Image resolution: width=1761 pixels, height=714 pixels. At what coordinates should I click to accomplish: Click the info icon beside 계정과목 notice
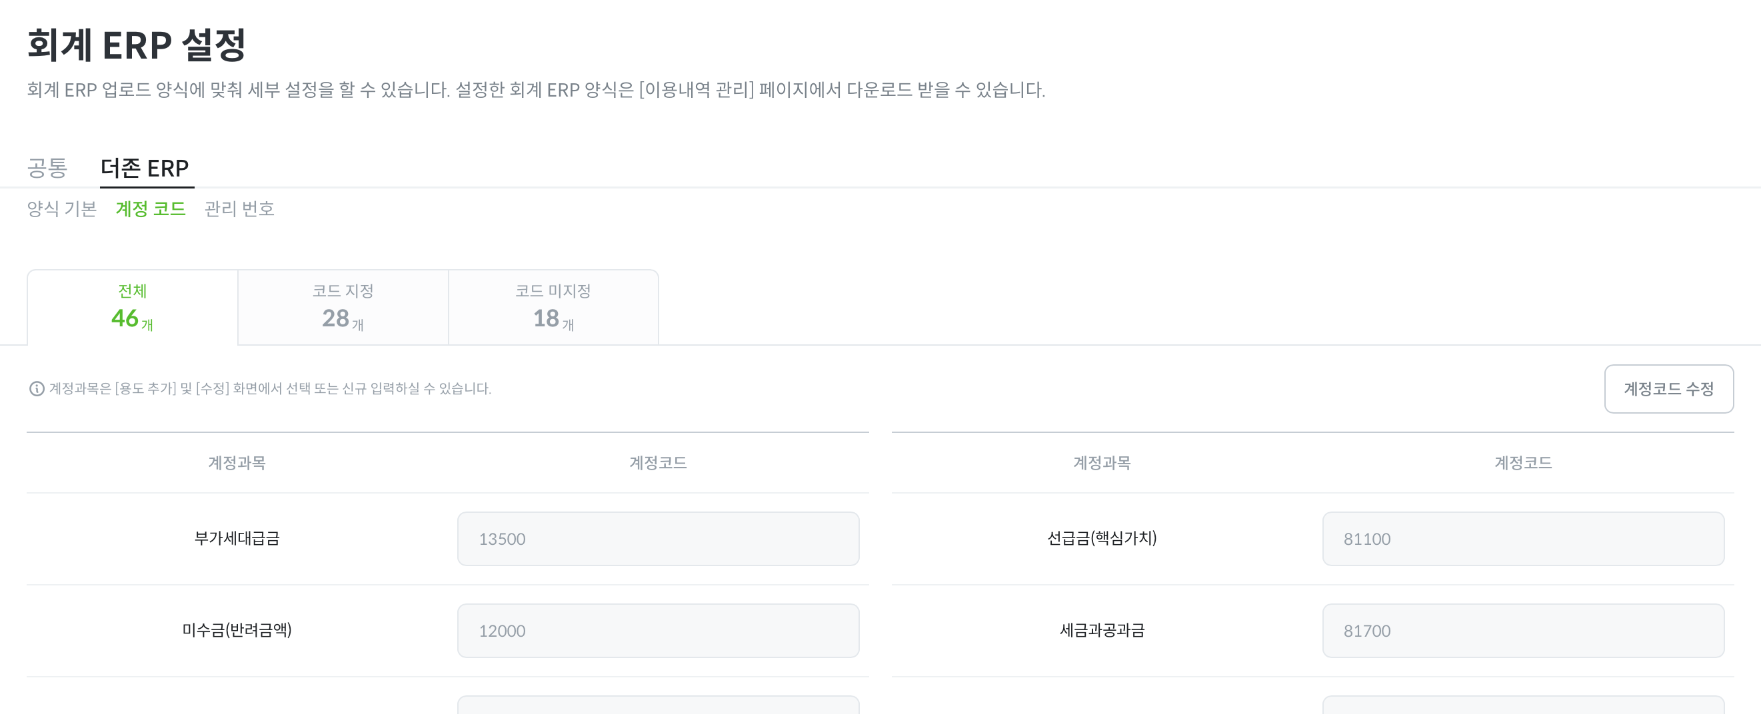coord(37,389)
